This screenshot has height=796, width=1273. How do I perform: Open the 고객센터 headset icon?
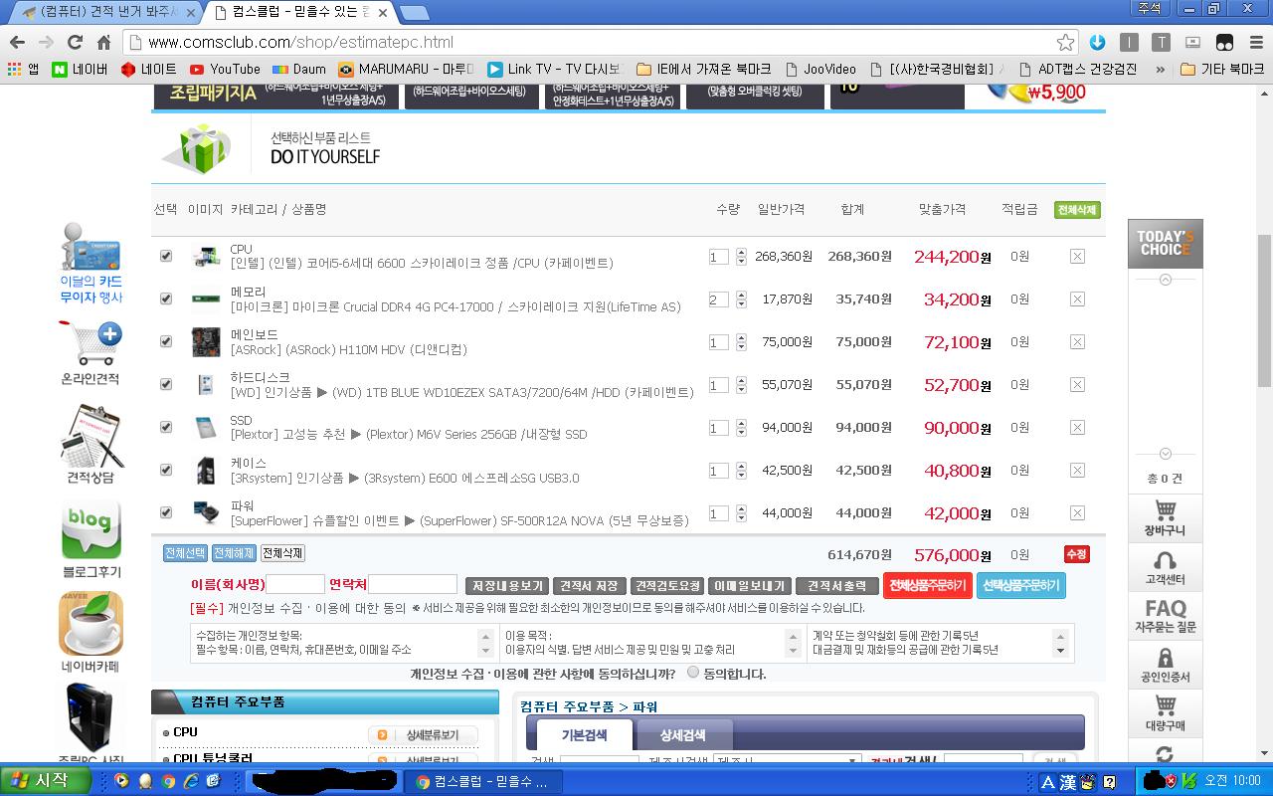pos(1165,568)
